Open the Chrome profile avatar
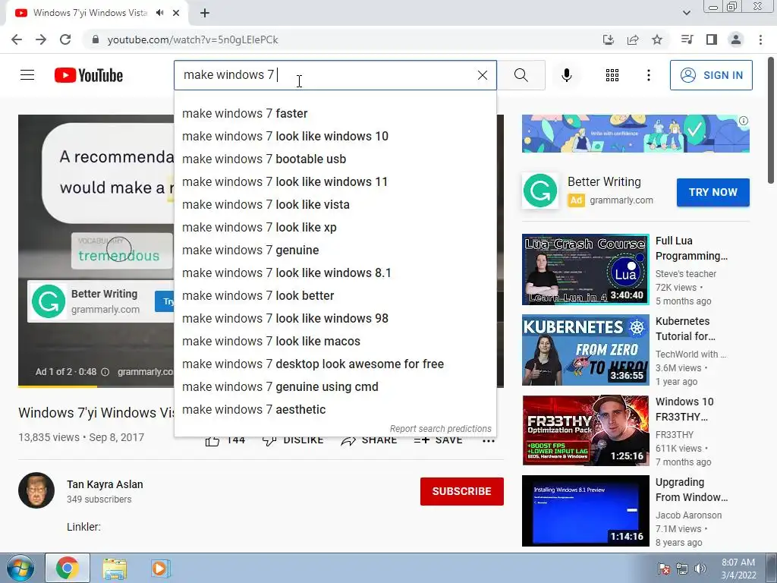This screenshot has height=583, width=777. coord(736,39)
